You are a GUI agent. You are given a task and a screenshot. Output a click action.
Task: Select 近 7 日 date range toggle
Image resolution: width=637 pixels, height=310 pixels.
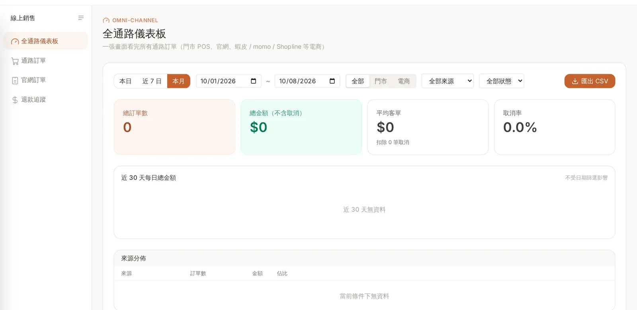[x=152, y=81]
